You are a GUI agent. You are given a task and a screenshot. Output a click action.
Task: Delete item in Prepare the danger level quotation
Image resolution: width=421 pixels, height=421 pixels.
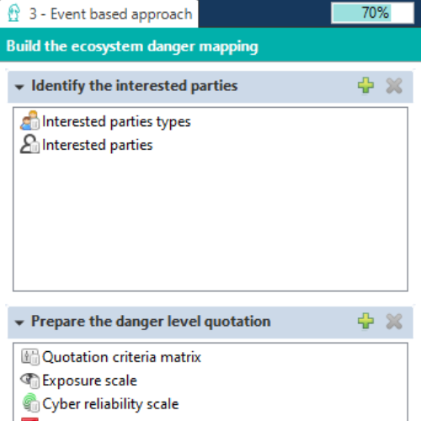(x=394, y=321)
